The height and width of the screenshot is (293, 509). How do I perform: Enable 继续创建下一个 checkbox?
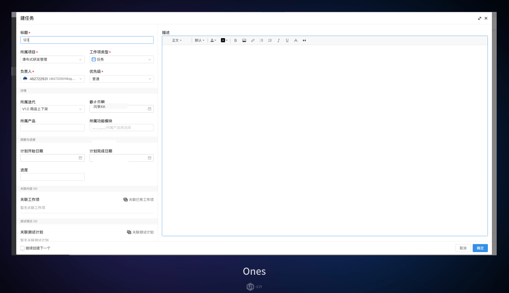pyautogui.click(x=23, y=248)
